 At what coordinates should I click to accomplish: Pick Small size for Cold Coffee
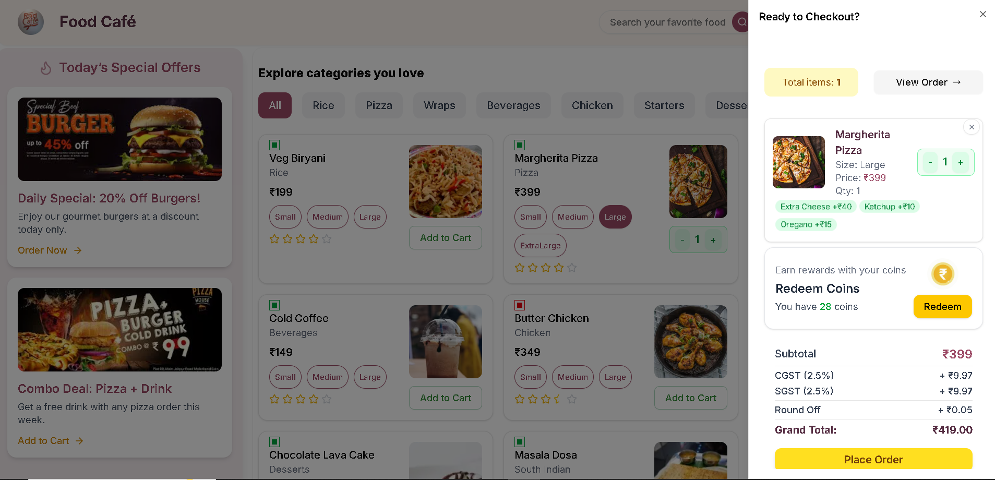click(x=285, y=377)
